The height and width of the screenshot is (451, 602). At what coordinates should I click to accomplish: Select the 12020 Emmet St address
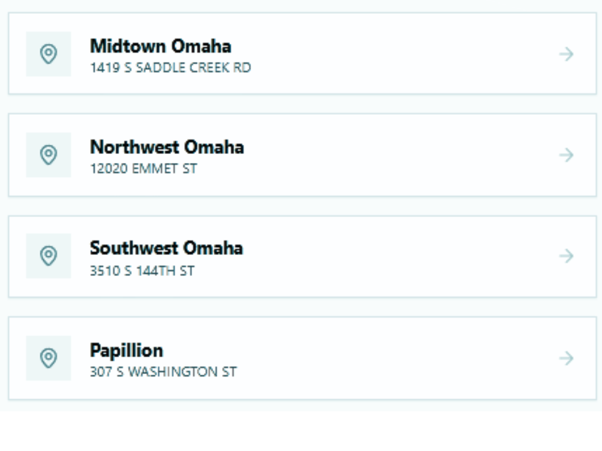[x=143, y=169]
